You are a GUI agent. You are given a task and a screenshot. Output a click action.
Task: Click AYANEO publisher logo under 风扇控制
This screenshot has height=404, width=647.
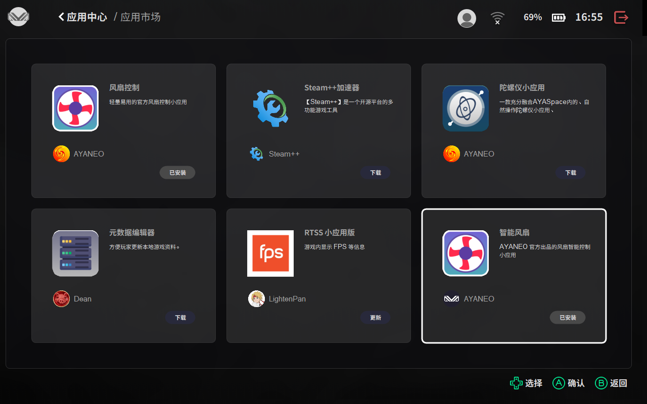[61, 154]
